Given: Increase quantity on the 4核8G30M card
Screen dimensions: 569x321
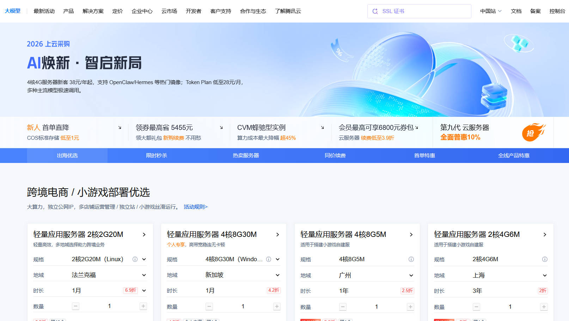Looking at the screenshot, I should point(277,307).
